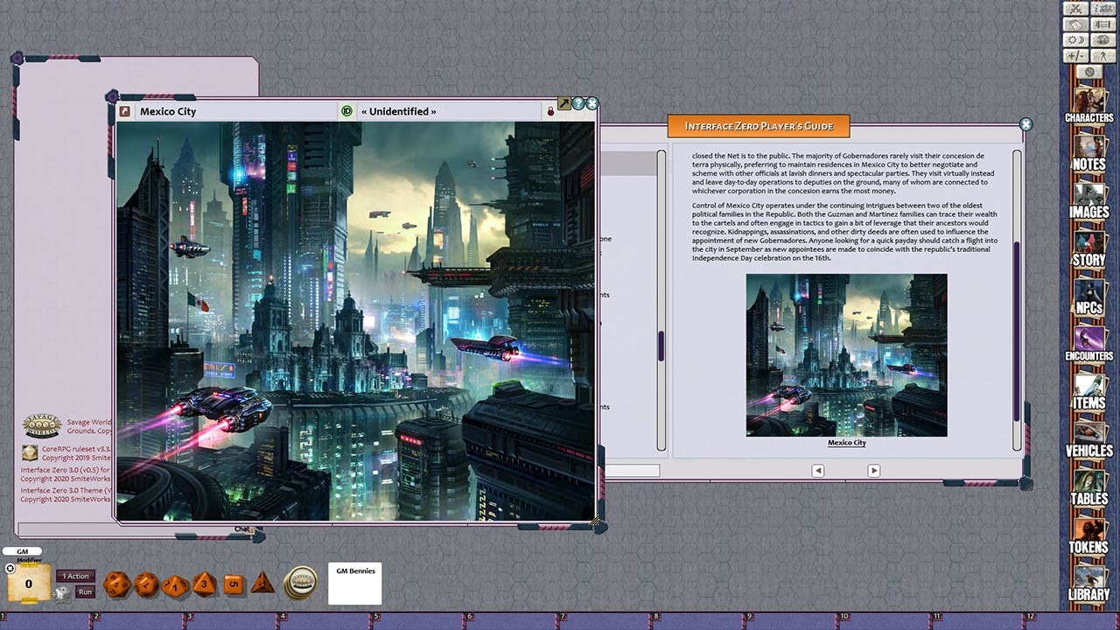The width and height of the screenshot is (1120, 630).
Task: Open the +/- modifiers panel icon
Action: (1076, 55)
